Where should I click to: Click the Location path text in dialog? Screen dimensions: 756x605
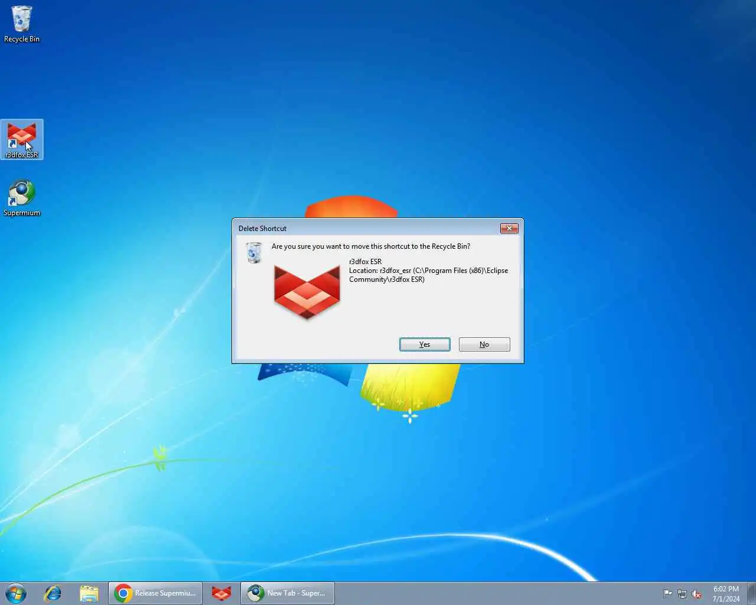[x=428, y=275]
